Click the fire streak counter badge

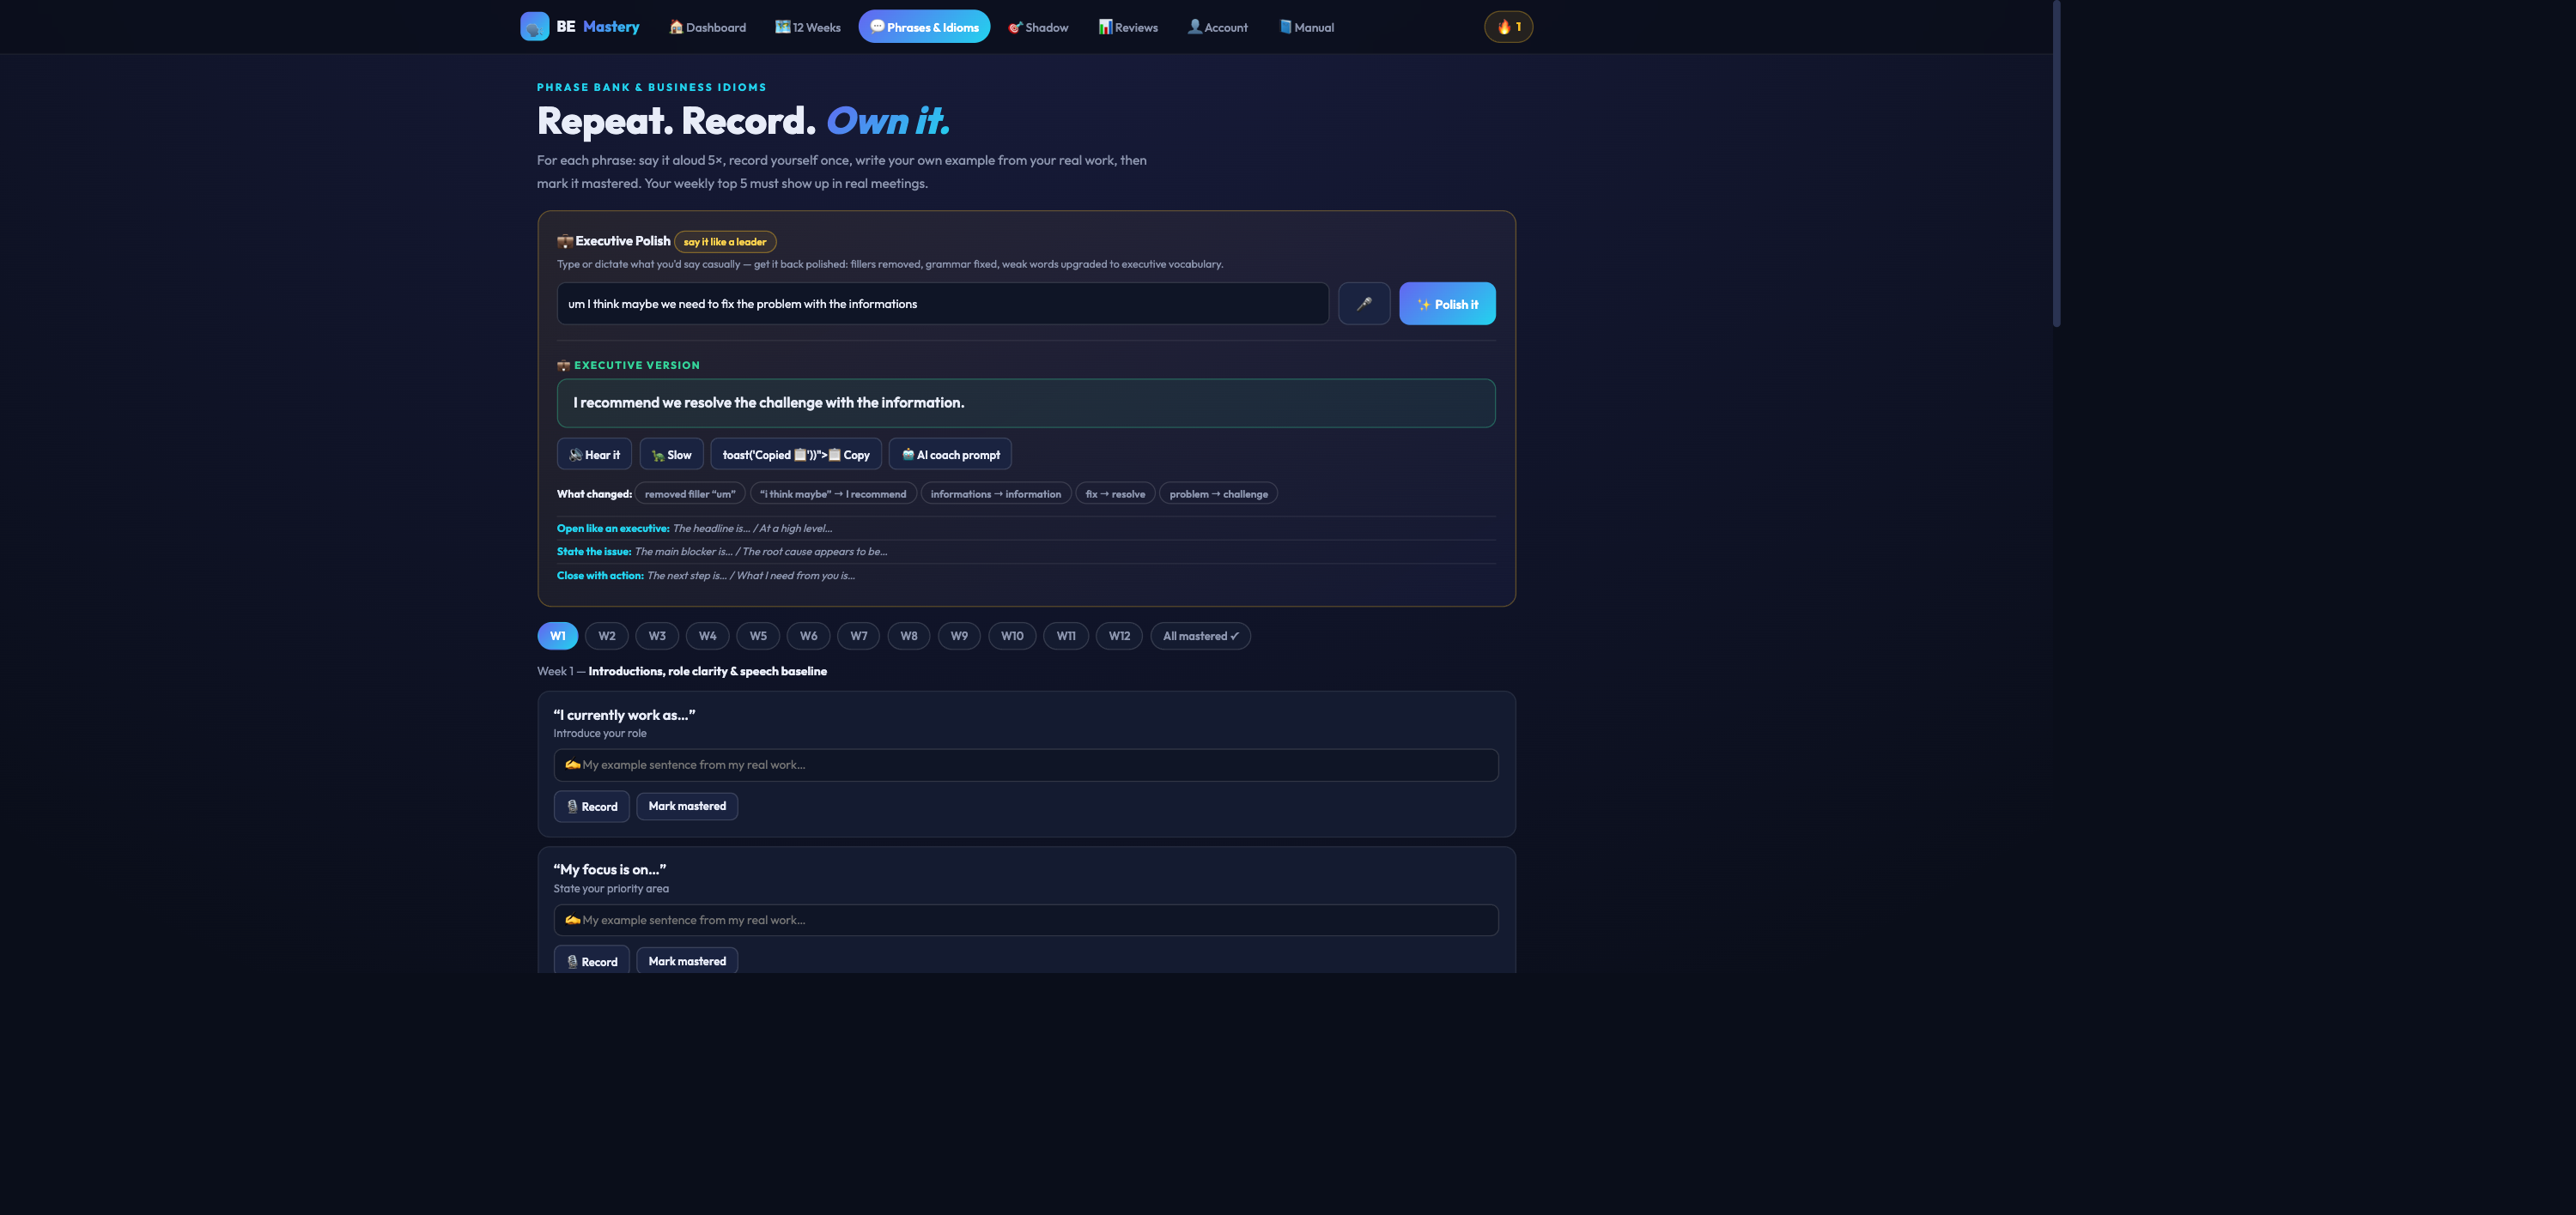pos(1508,27)
